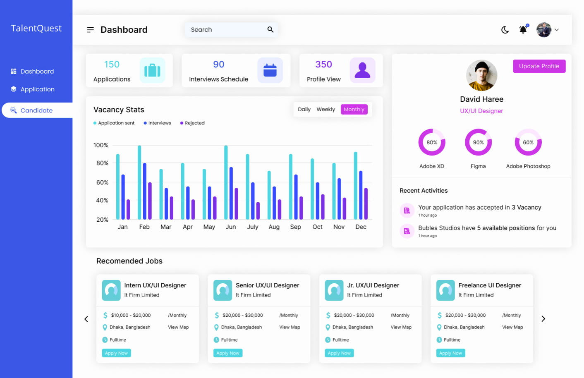The image size is (584, 378).
Task: Switch Vacancy Stats to Daily view
Action: click(x=304, y=109)
